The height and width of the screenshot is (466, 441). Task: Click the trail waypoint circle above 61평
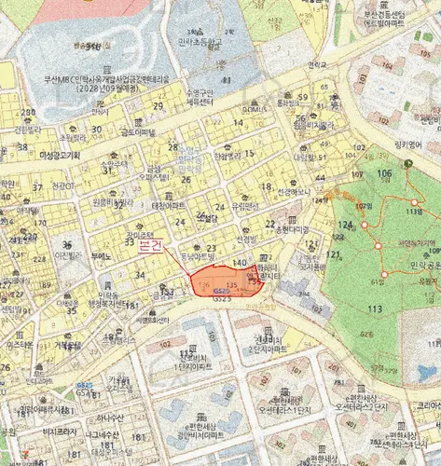click(384, 275)
